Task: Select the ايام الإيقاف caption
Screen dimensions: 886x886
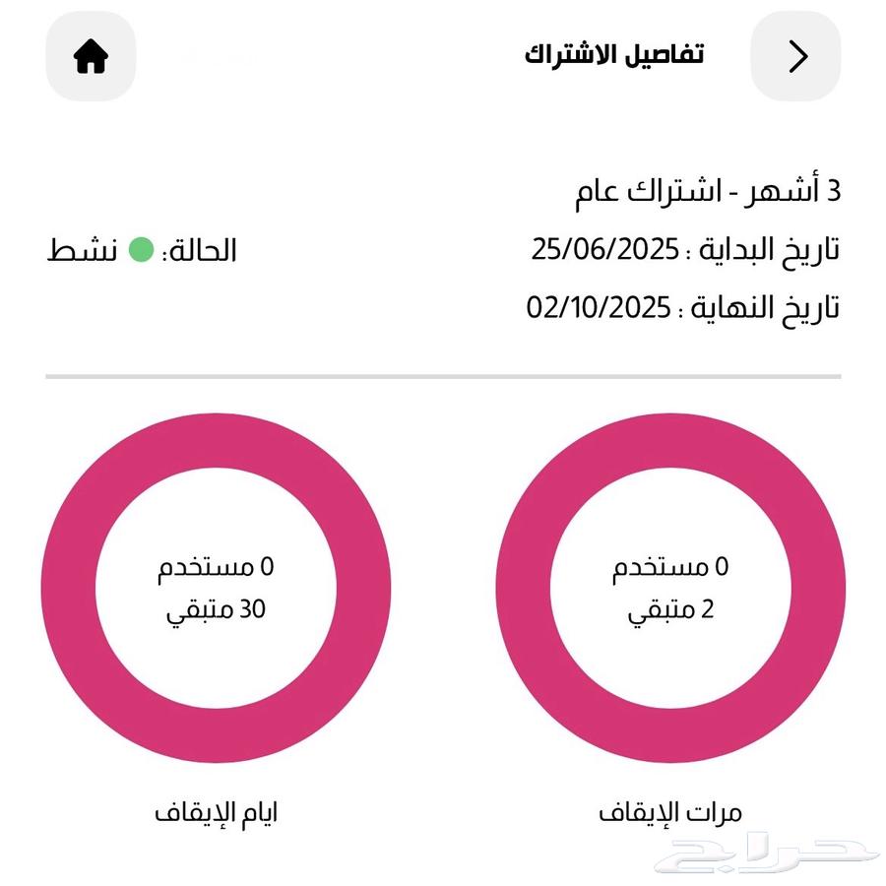Action: 216,814
